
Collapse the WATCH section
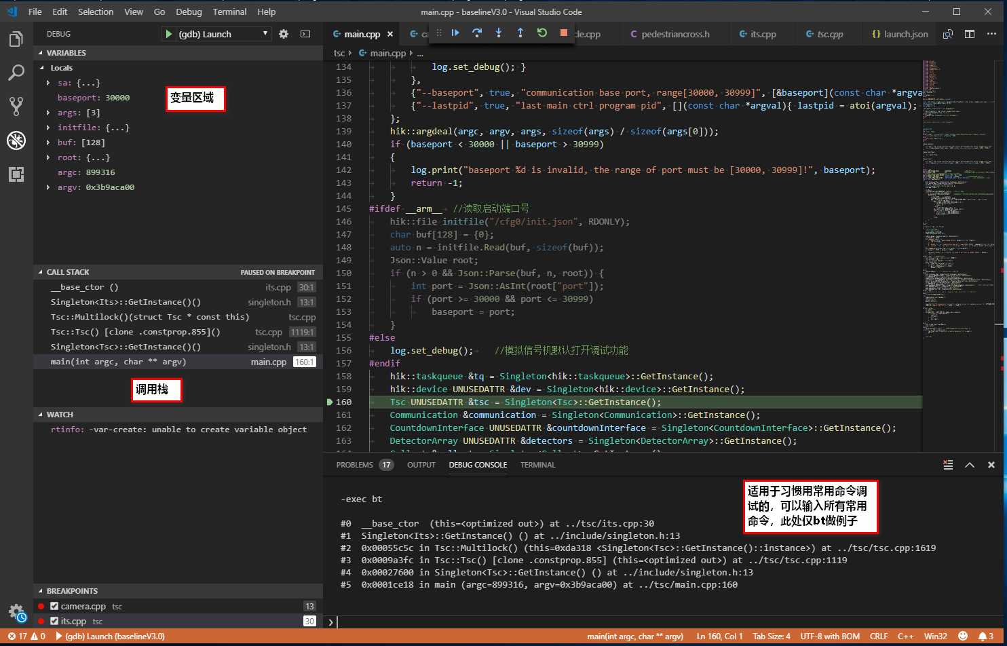click(40, 415)
